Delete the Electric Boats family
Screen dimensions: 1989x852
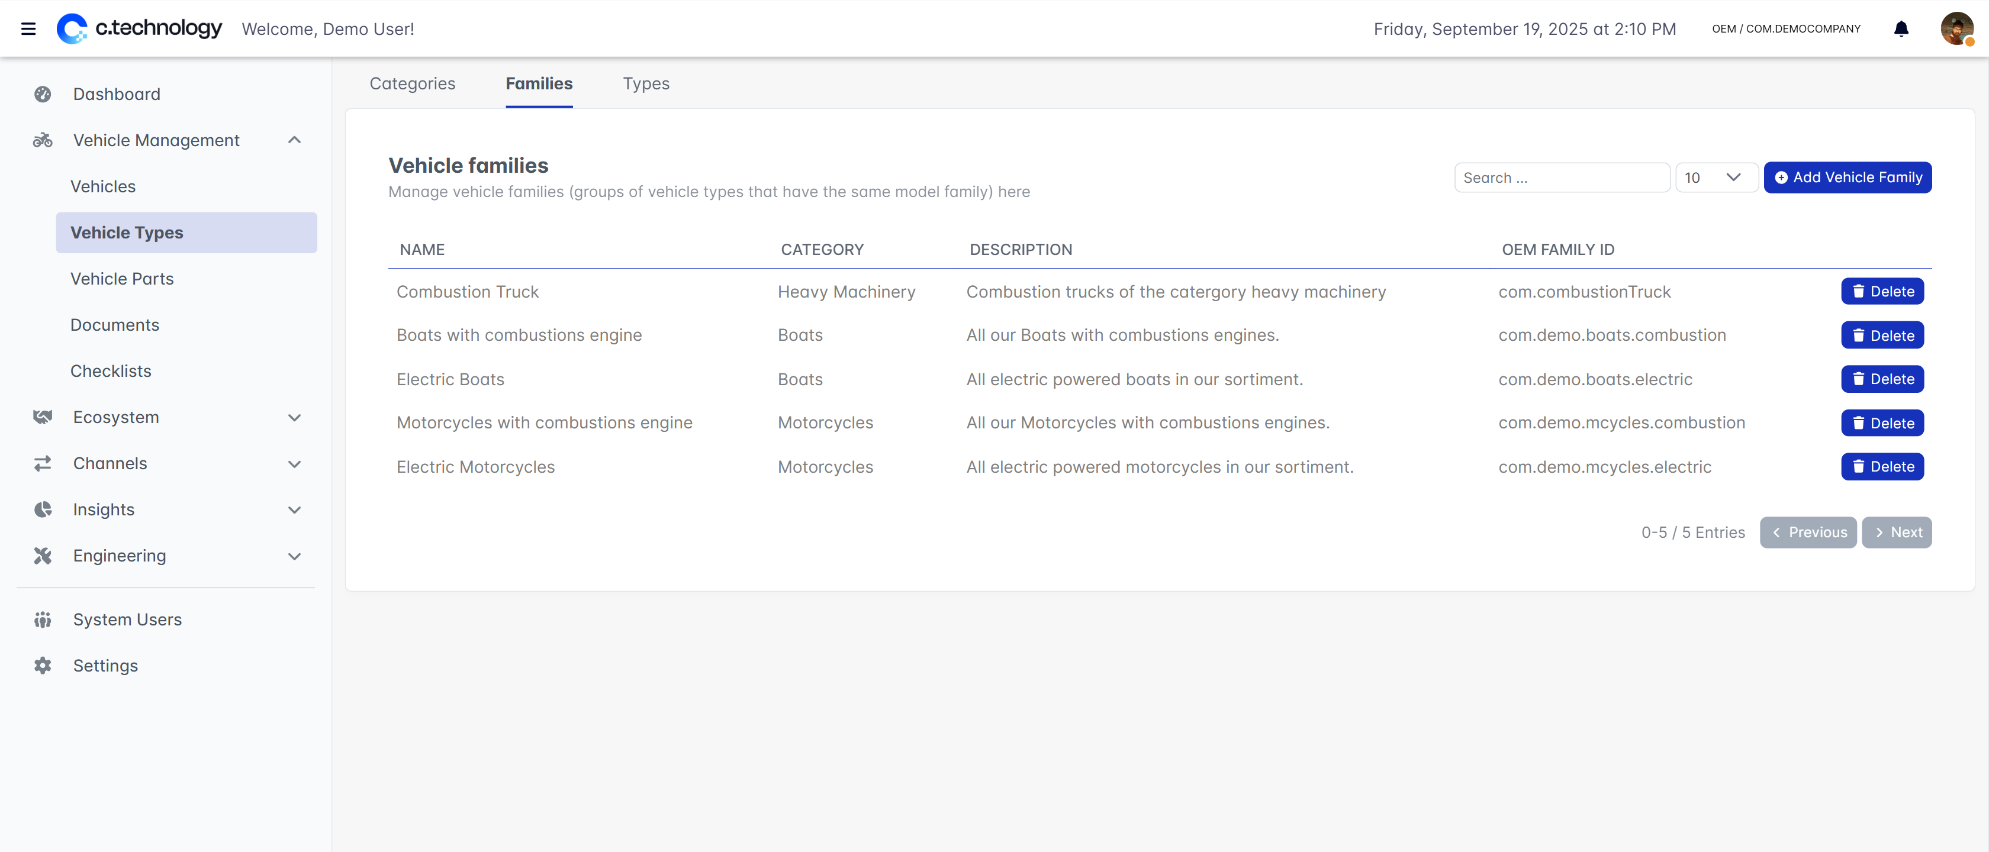click(1882, 379)
